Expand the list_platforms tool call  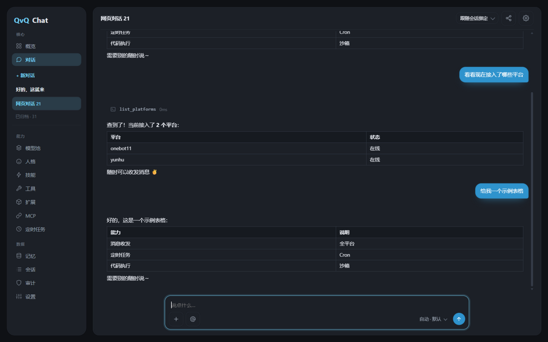pos(139,109)
